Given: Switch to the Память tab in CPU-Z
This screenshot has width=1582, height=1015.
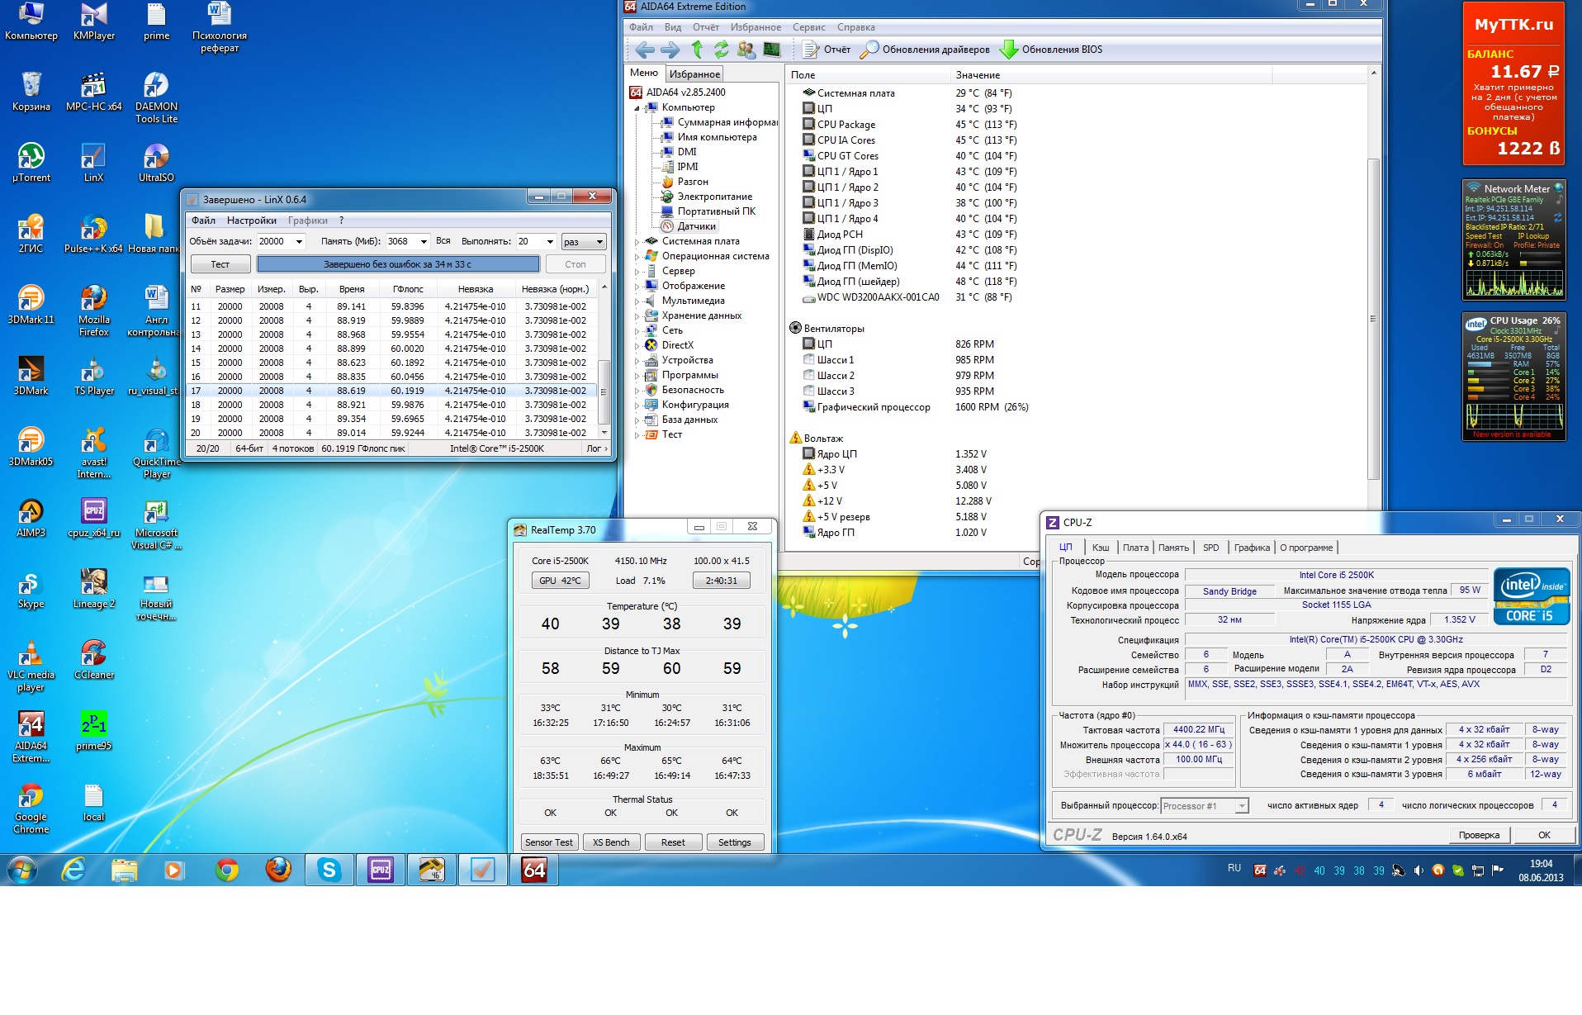Looking at the screenshot, I should pyautogui.click(x=1172, y=548).
